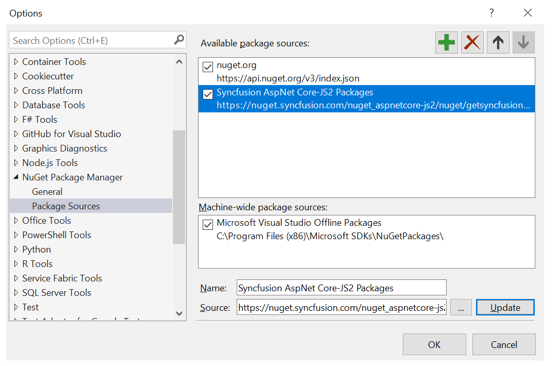The height and width of the screenshot is (366, 558).
Task: Click the Source URL text field
Action: (341, 307)
